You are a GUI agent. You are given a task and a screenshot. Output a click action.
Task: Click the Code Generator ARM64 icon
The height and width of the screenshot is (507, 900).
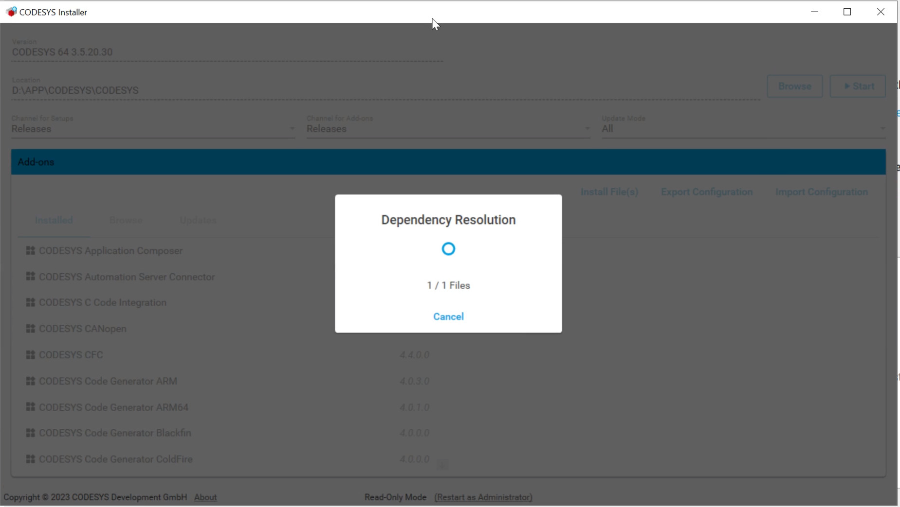pos(30,406)
